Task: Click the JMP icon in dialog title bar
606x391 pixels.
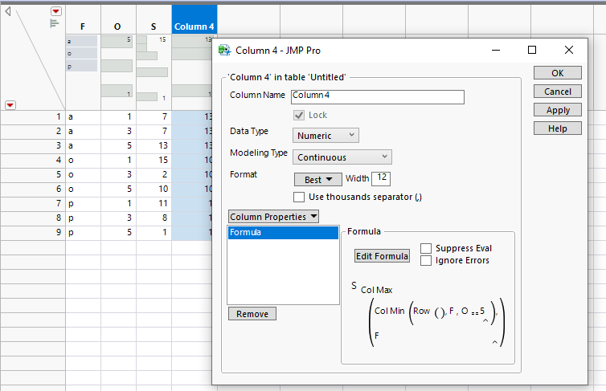Action: (225, 50)
